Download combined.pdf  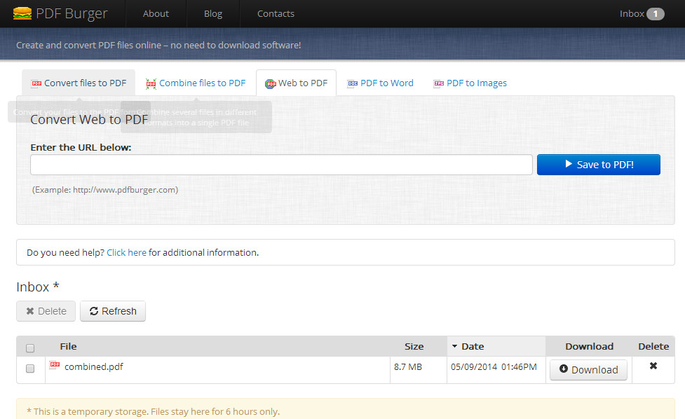coord(588,370)
